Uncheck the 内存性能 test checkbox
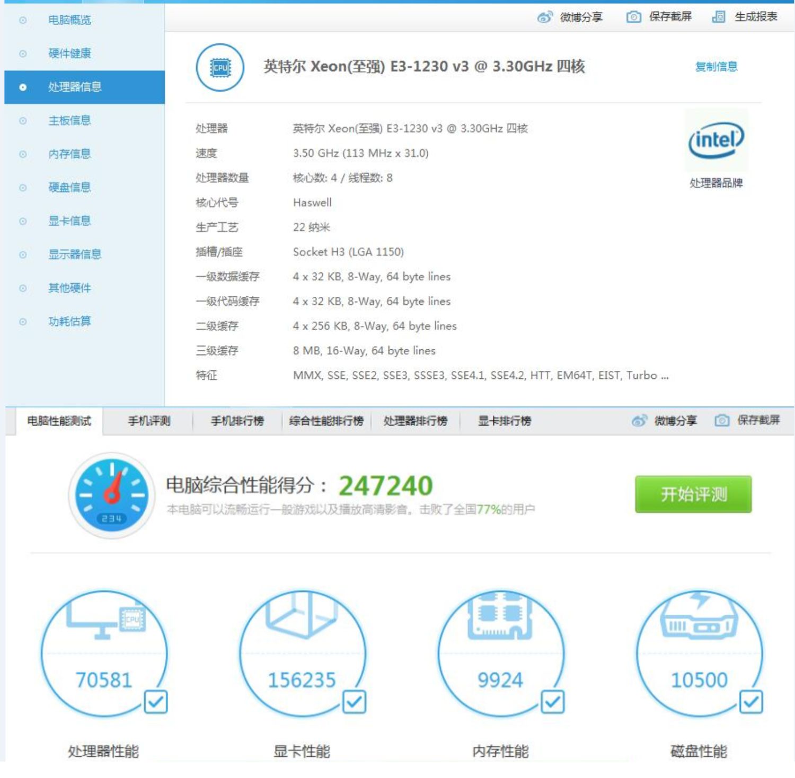The width and height of the screenshot is (795, 778). (553, 702)
